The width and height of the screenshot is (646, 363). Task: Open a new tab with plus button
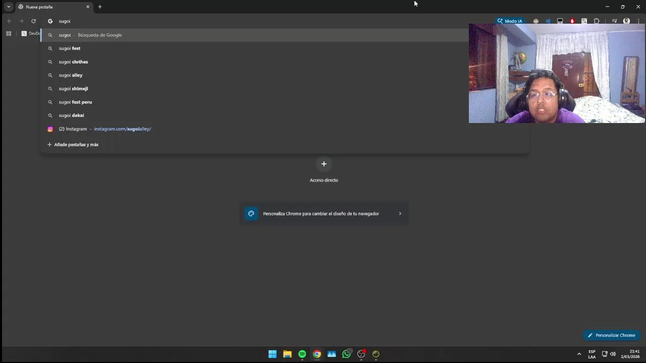pyautogui.click(x=100, y=7)
